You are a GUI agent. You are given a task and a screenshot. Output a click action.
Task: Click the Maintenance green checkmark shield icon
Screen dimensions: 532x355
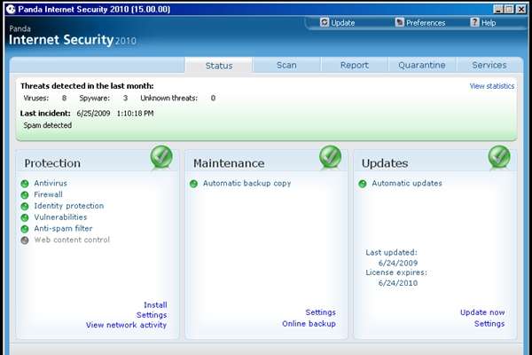coord(330,157)
